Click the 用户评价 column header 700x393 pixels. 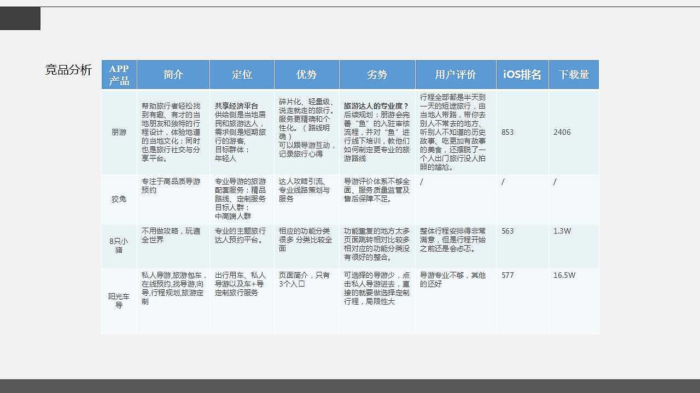point(456,75)
